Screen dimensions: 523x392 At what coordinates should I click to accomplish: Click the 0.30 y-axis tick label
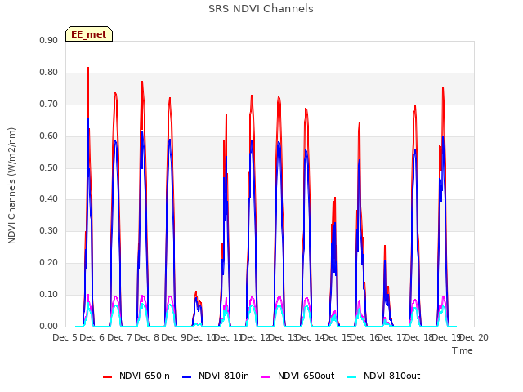[49, 230]
